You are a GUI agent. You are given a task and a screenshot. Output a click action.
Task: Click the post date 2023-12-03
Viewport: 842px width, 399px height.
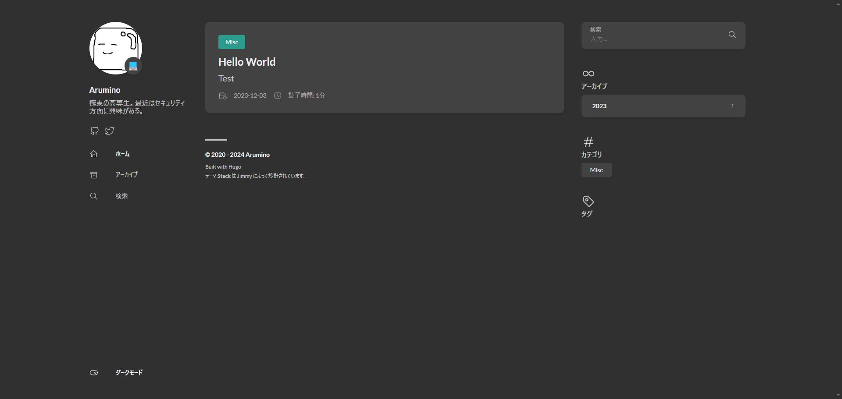coord(250,95)
